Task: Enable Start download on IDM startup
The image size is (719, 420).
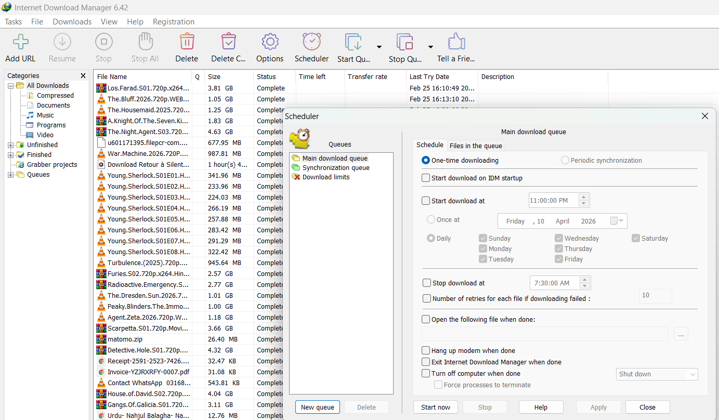Action: point(426,178)
